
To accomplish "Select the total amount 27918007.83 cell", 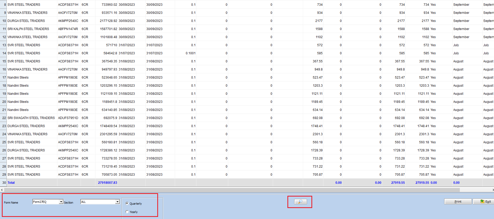I will click(x=107, y=182).
